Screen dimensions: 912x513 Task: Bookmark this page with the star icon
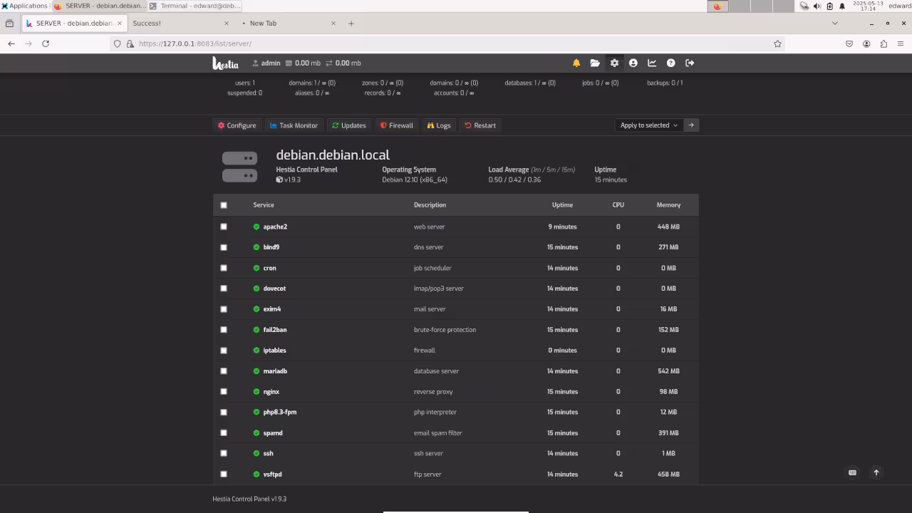point(777,43)
